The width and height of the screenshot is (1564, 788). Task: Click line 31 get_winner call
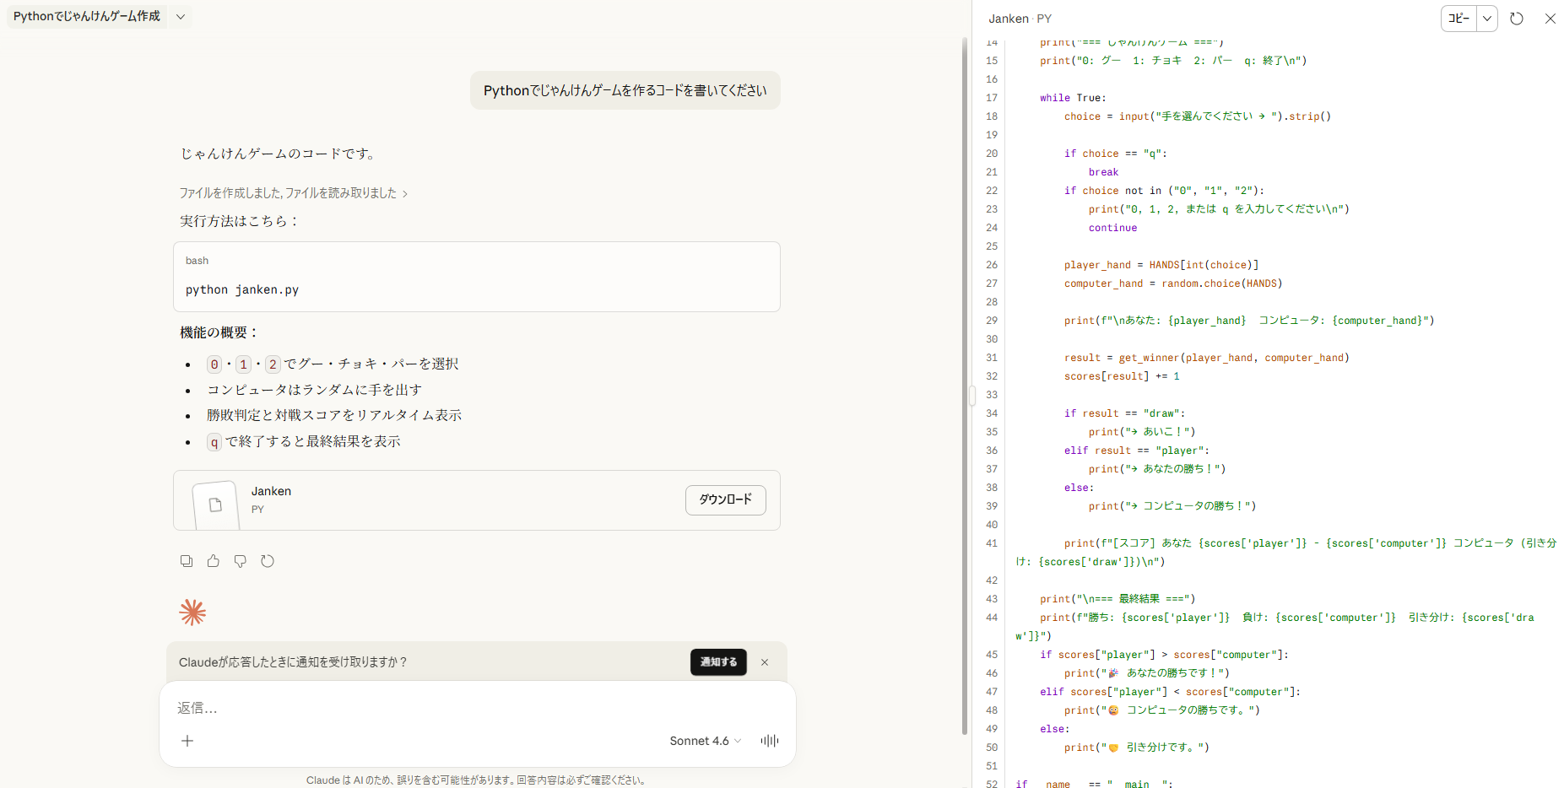(x=1206, y=358)
